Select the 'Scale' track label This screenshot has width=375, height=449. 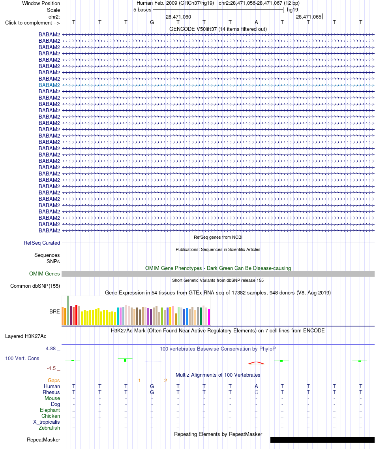54,10
